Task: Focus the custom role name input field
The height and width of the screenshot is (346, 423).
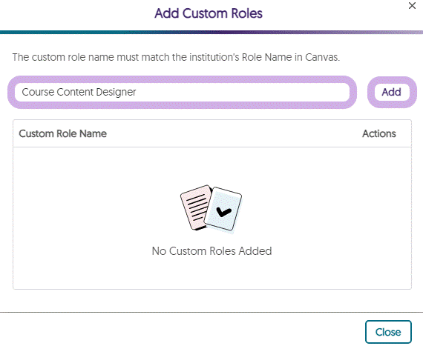Action: 182,92
